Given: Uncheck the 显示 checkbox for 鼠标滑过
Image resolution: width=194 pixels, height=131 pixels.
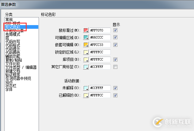Looking at the screenshot, I should point(116,30).
